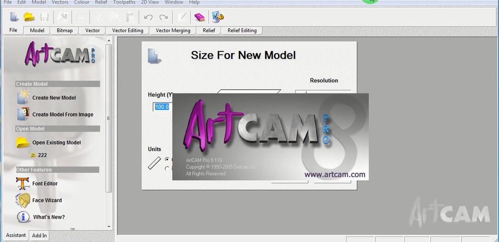
Task: Switch to the Relief Editing tab
Action: coord(242,31)
